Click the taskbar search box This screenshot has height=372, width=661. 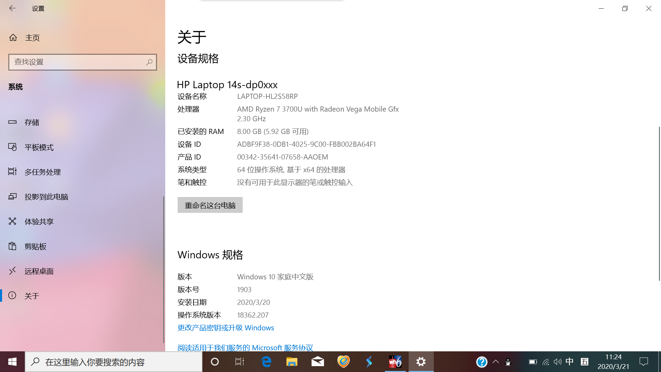click(114, 362)
